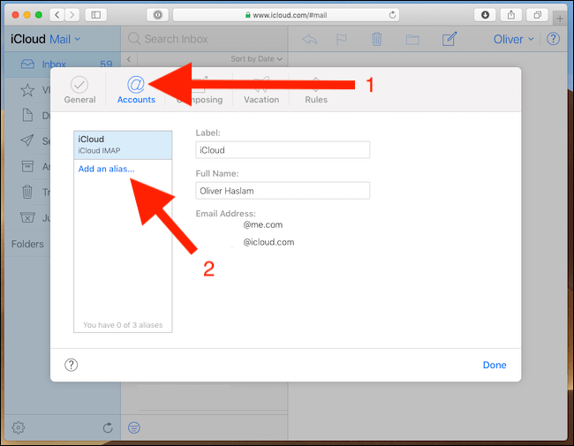Expand the Oliver account menu
The image size is (574, 446).
[x=512, y=39]
